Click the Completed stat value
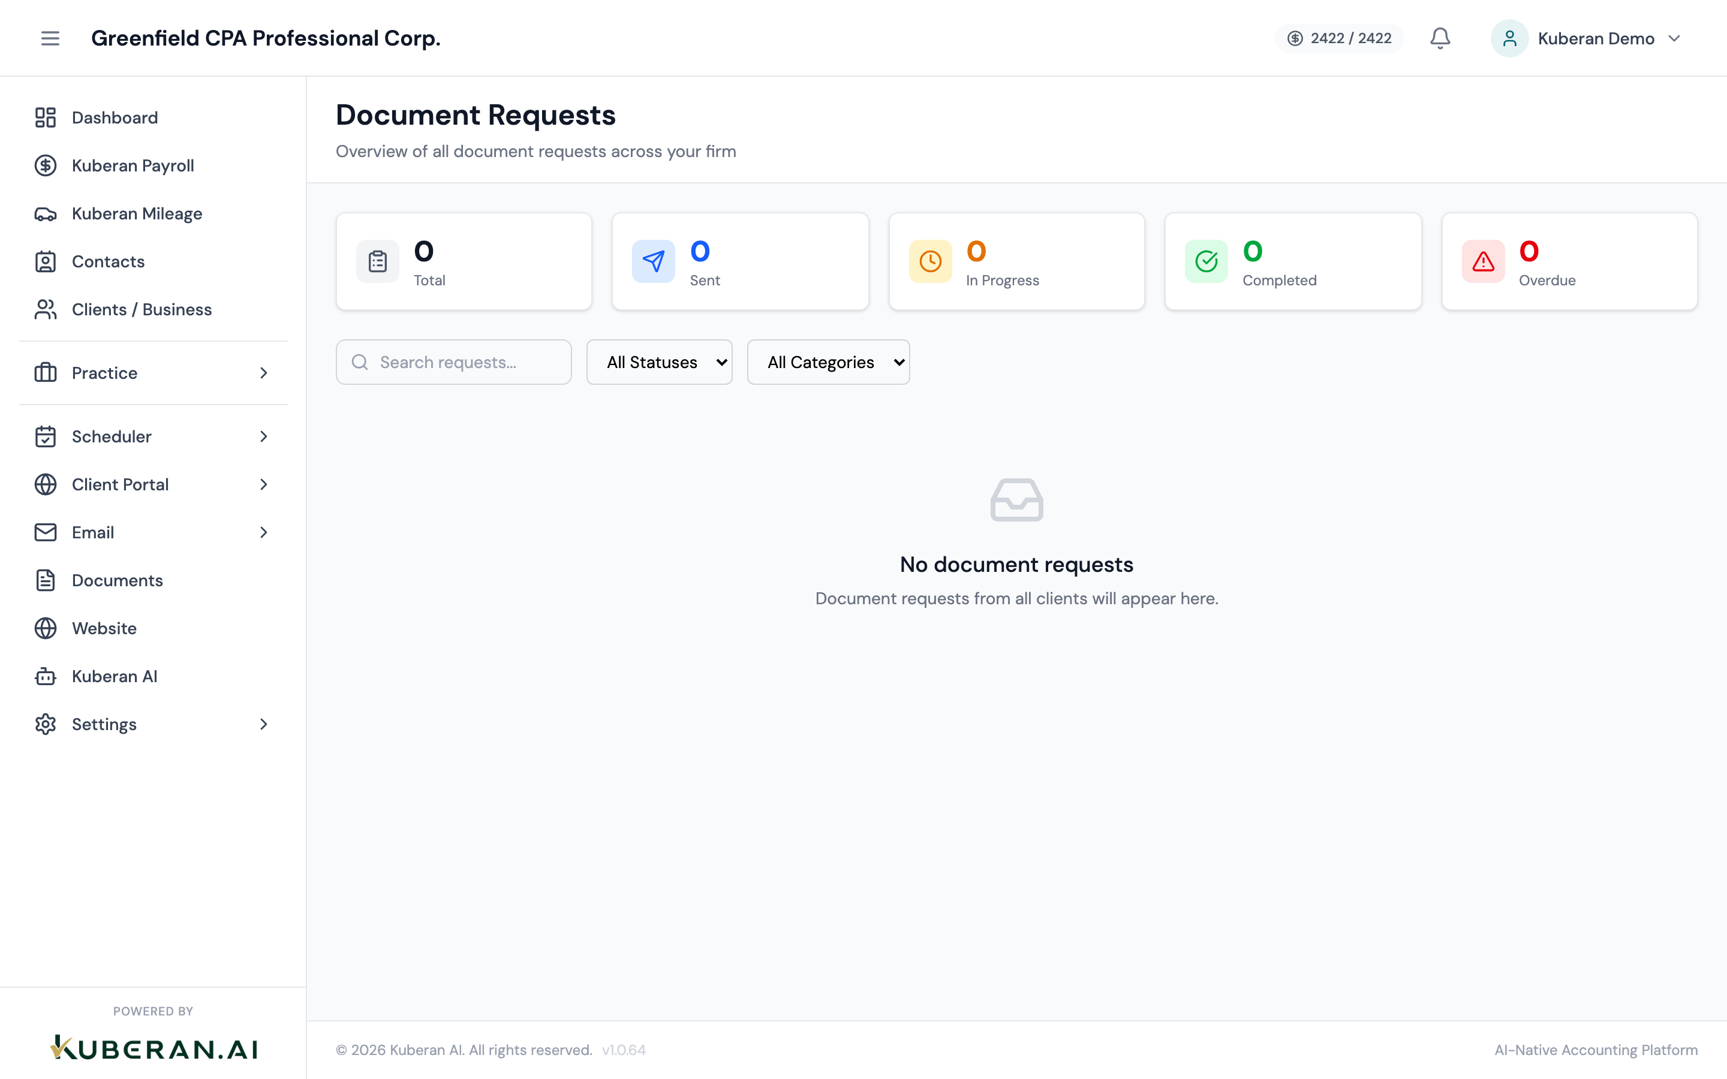Viewport: 1727px width, 1079px height. [1253, 251]
